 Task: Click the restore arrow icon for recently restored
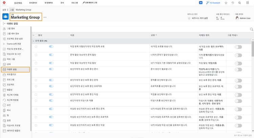tap(4, 100)
